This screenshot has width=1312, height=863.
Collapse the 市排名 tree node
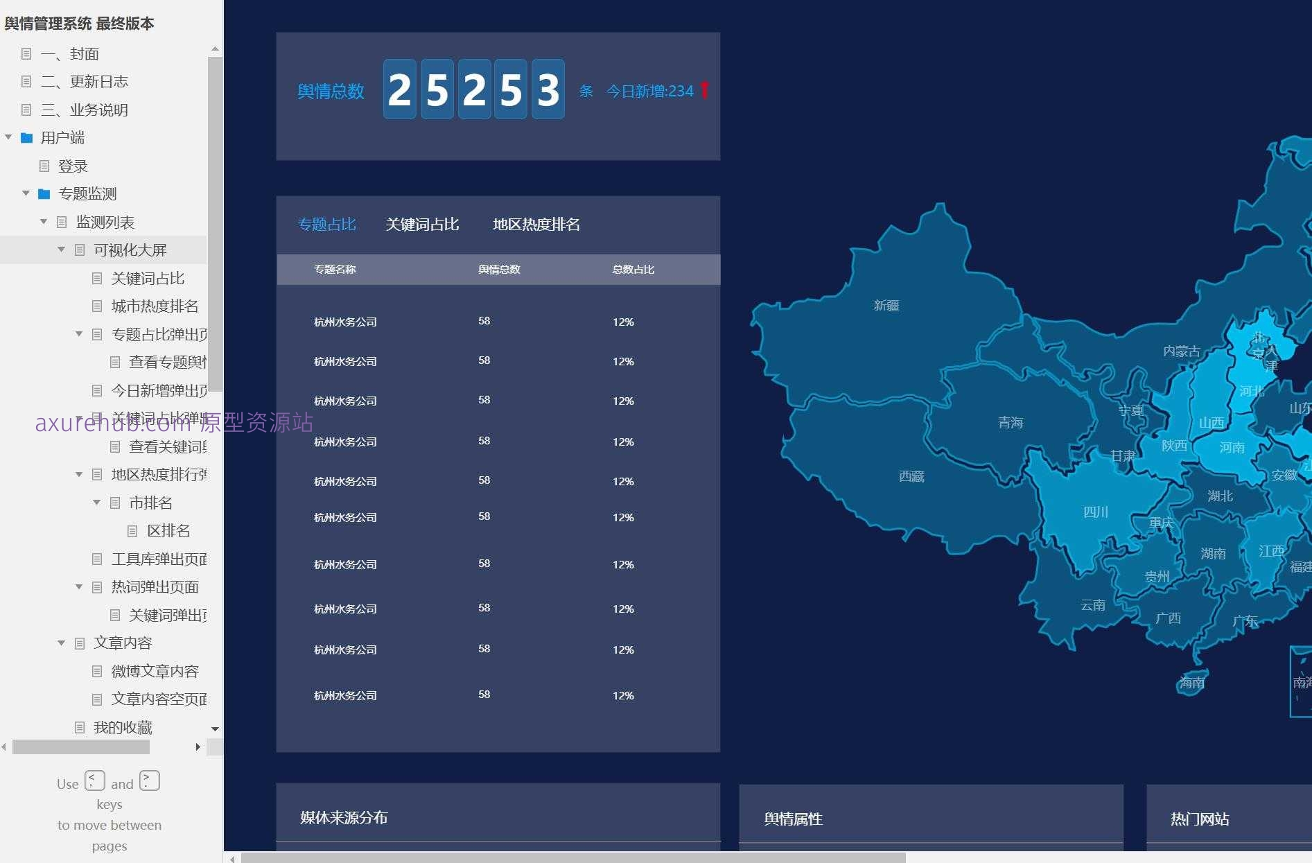tap(96, 503)
